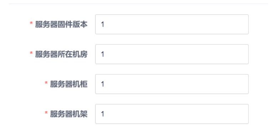Click the number 1 in 服务器机架 field
This screenshot has width=271, height=131.
[102, 114]
